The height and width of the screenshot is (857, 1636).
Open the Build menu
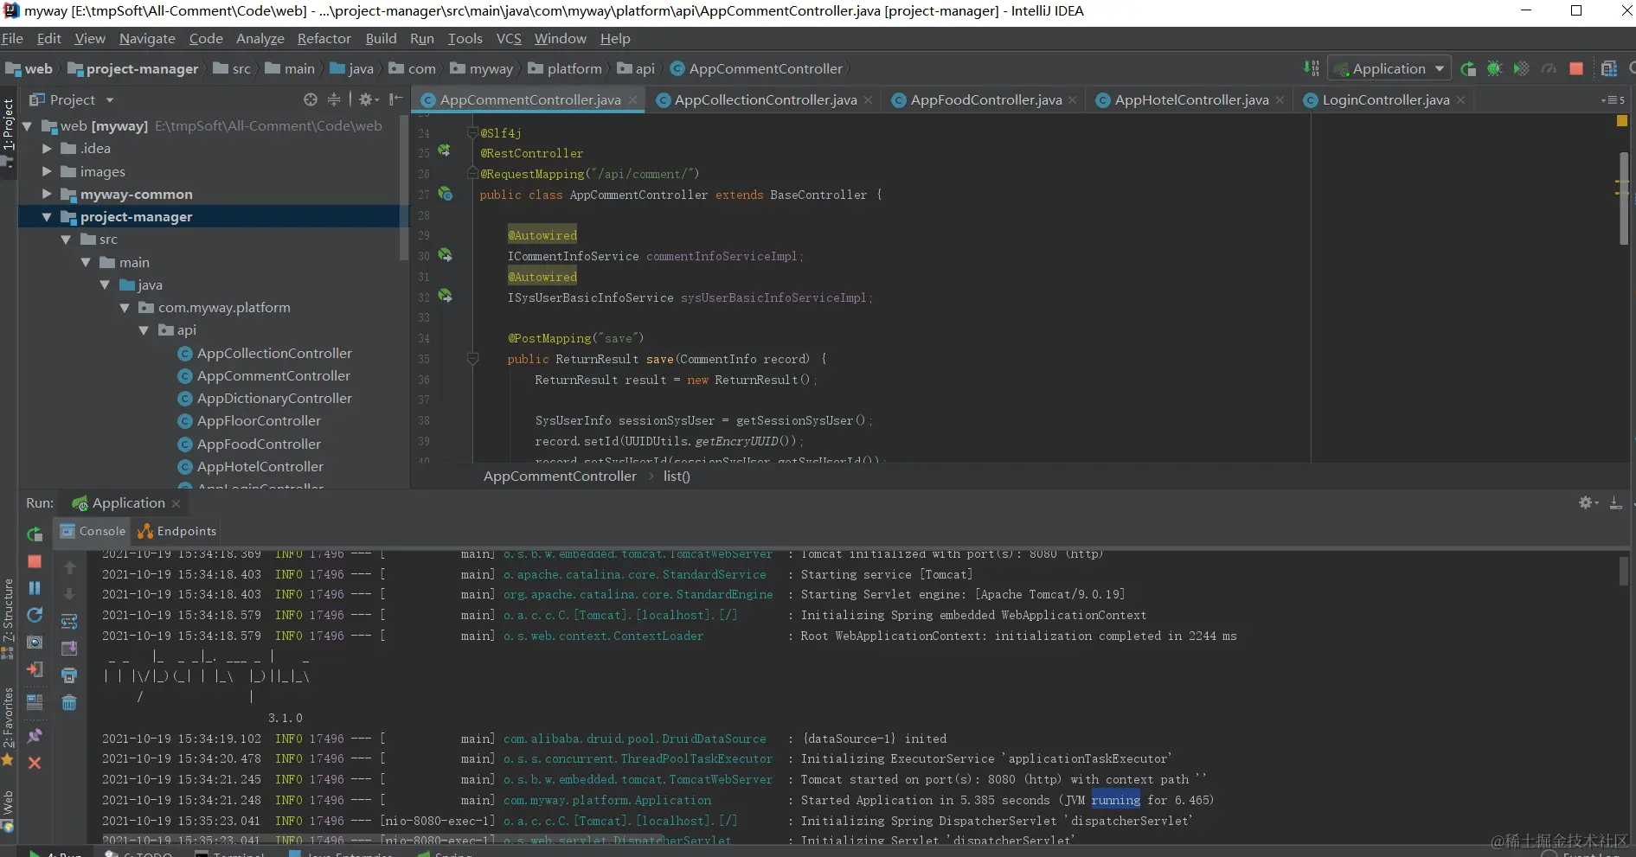point(381,38)
